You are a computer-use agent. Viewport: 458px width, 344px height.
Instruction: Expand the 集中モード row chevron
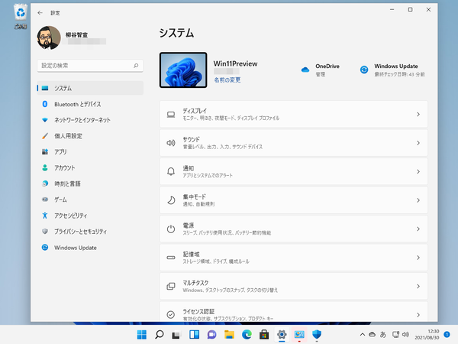pyautogui.click(x=418, y=200)
